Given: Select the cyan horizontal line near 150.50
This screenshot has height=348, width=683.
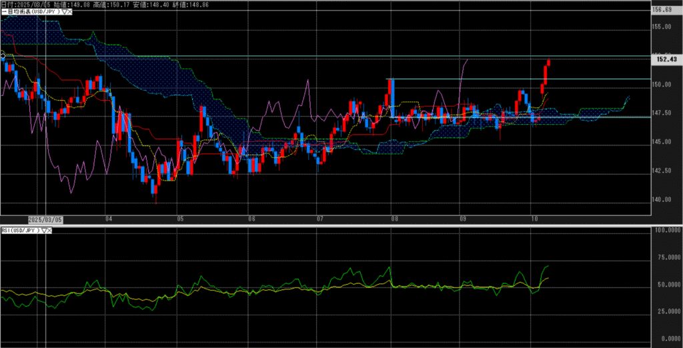Looking at the screenshot, I should [x=467, y=79].
